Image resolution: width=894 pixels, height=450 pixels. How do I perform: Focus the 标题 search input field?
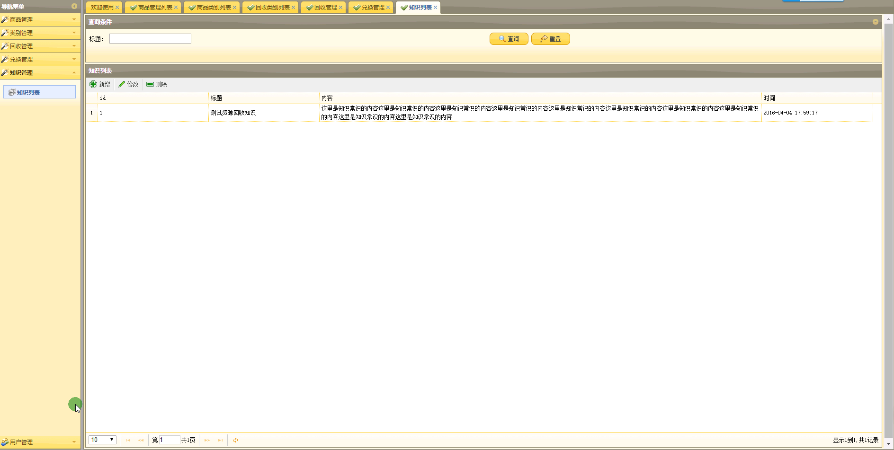pyautogui.click(x=150, y=38)
